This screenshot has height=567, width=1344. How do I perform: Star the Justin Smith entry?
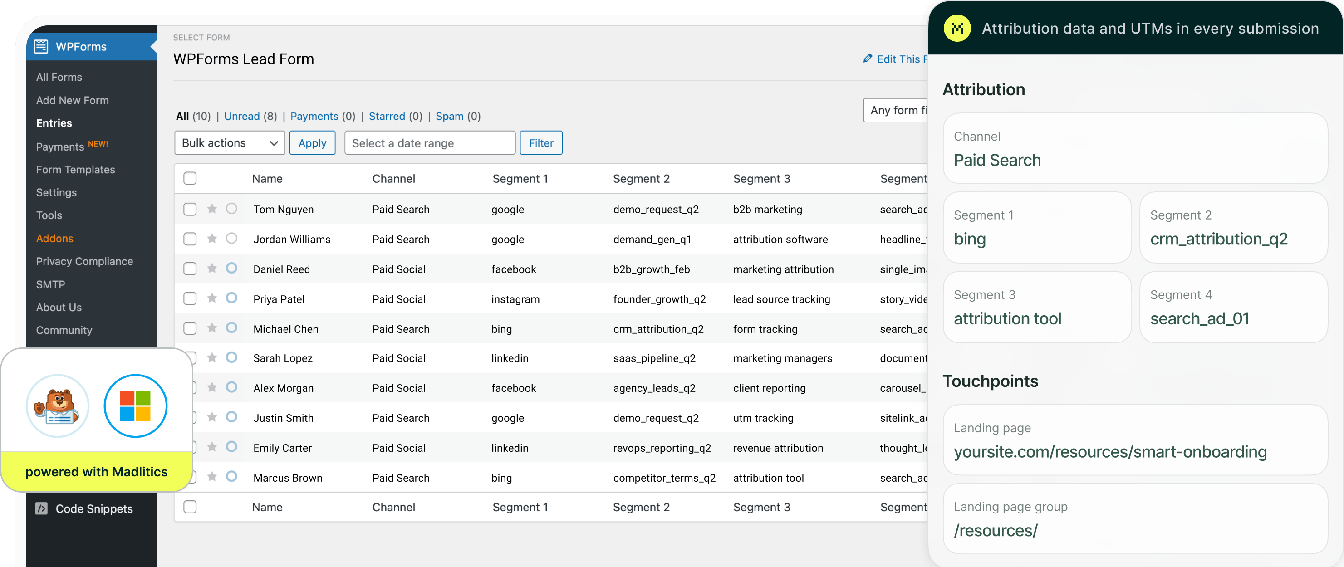212,417
